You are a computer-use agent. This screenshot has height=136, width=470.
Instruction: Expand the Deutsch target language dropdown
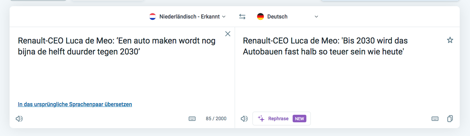coord(288,16)
